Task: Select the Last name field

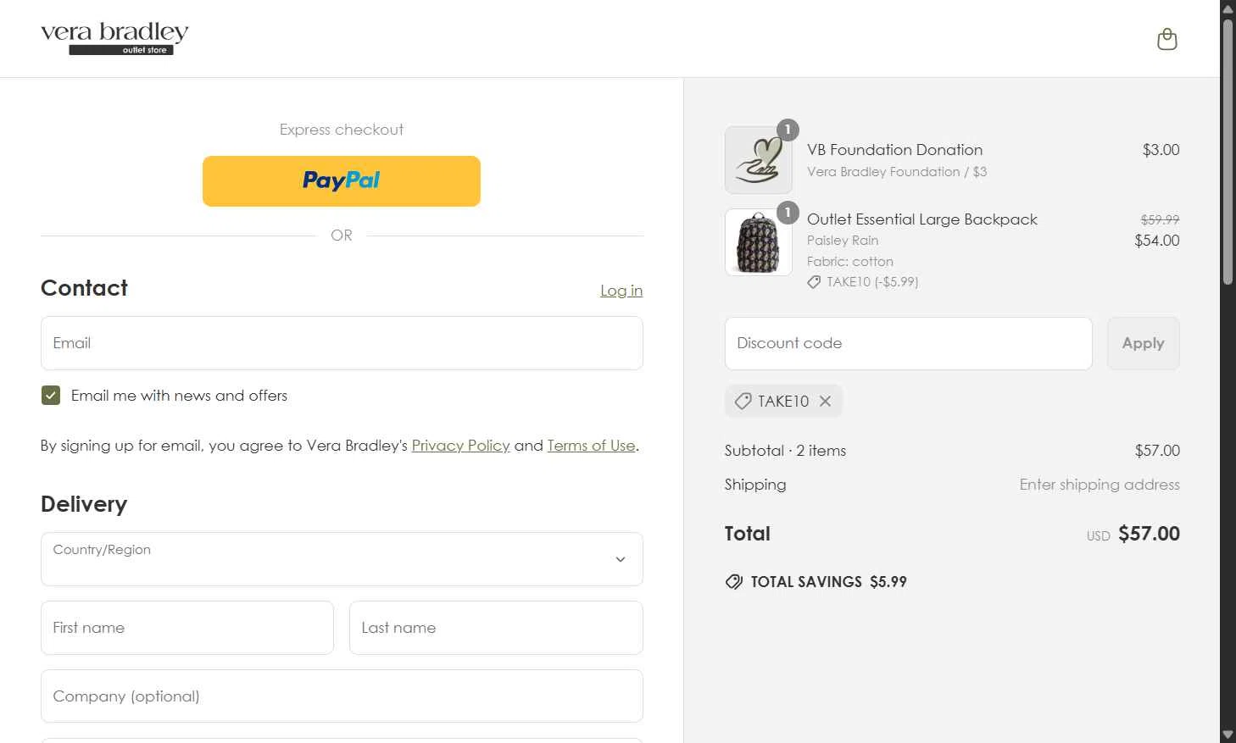Action: (495, 628)
